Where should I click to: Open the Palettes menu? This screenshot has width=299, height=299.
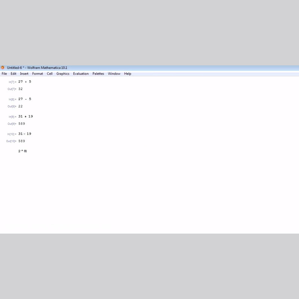[x=98, y=74]
